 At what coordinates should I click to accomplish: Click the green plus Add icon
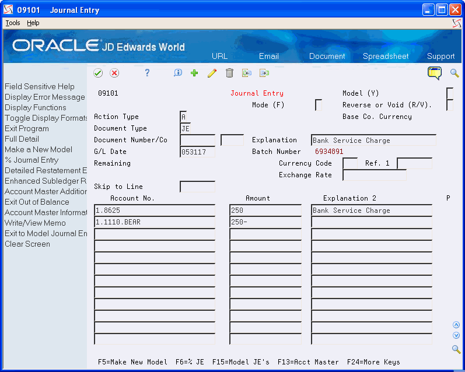[x=194, y=73]
